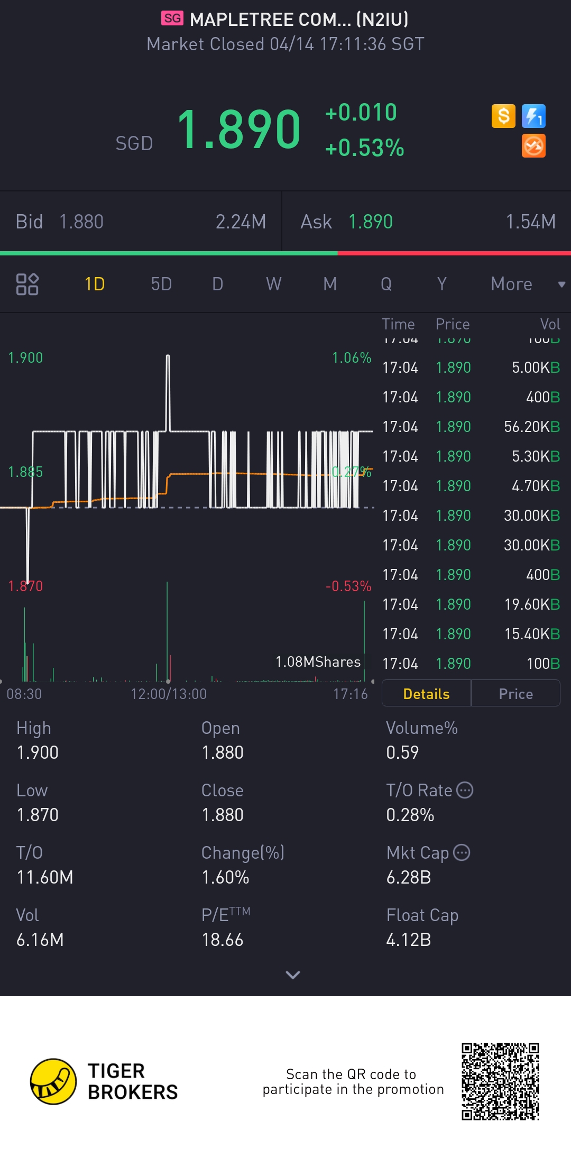The width and height of the screenshot is (571, 1167).
Task: Switch to the D daily chart
Action: pos(217,284)
